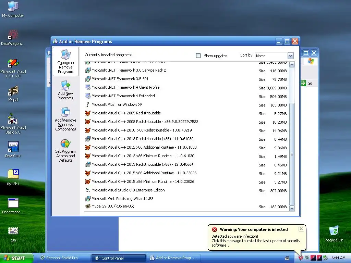
Task: Open Microsoft Visual Basic 6.0 desktop icon
Action: pyautogui.click(x=13, y=124)
